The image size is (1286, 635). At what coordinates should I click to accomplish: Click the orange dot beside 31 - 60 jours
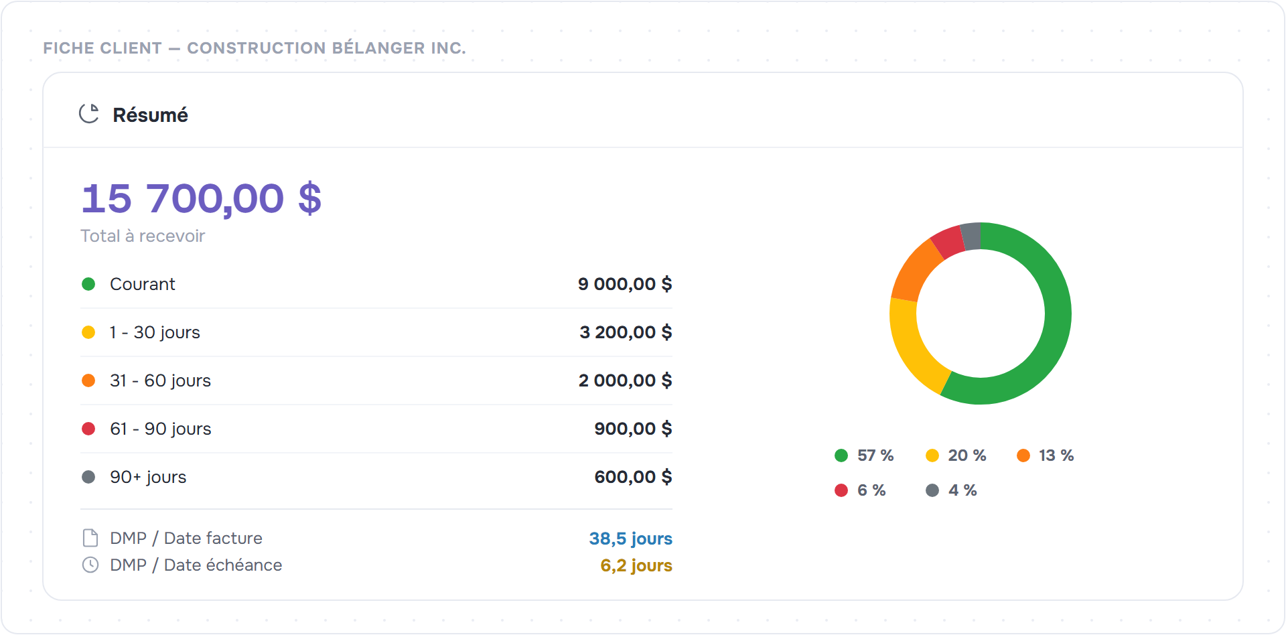[88, 380]
